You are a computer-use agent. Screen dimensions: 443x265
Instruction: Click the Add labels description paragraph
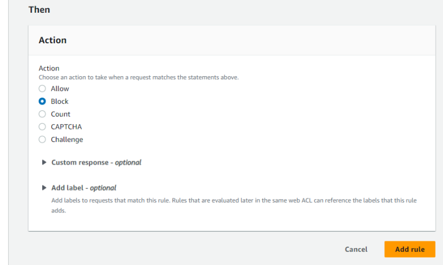pyautogui.click(x=231, y=206)
